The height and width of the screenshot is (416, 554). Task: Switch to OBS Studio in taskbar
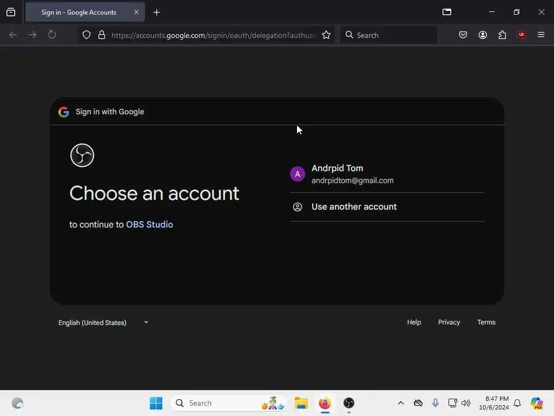[349, 403]
